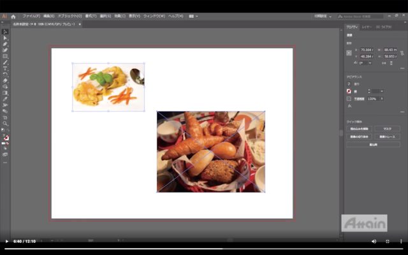Screen dimensions: 408x255
Task: Click the 画像トレース button
Action: click(x=387, y=136)
